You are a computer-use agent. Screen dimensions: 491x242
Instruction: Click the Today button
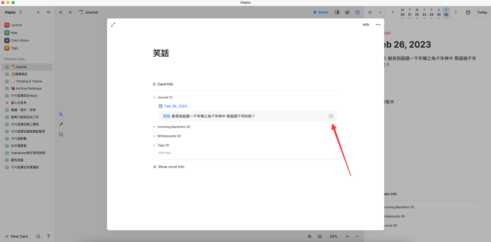482,12
